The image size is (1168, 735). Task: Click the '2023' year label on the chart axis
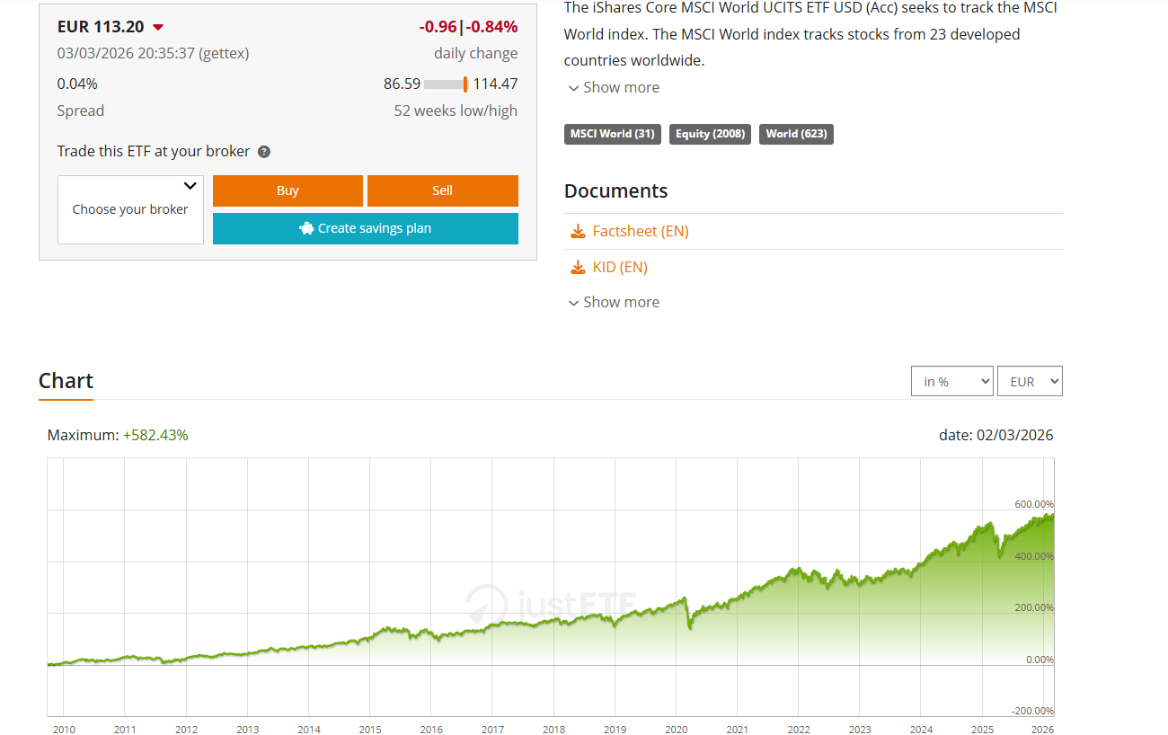pos(859,730)
